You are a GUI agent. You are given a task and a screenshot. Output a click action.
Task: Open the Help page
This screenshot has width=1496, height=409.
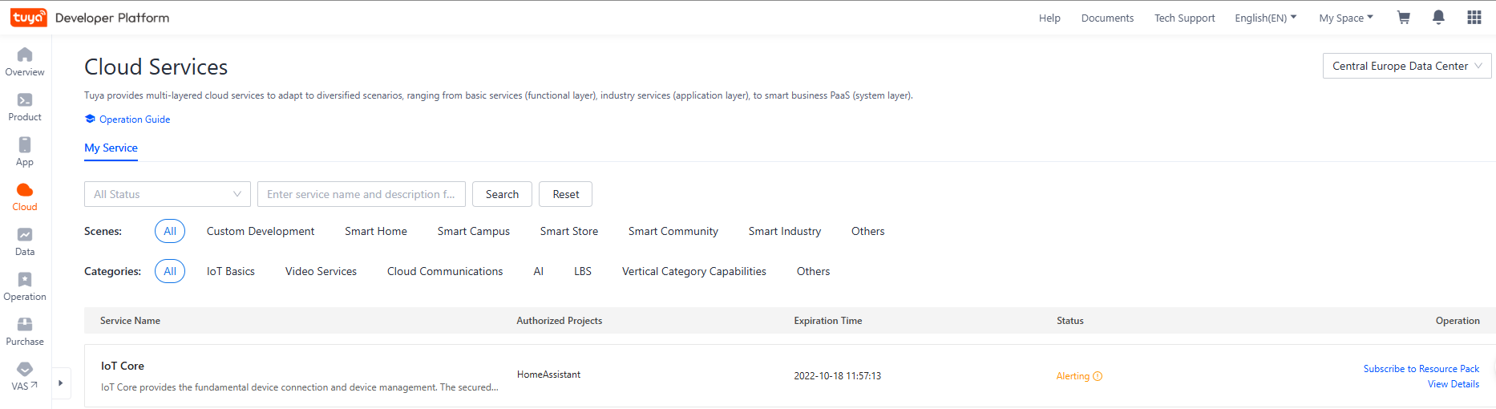pos(1049,18)
